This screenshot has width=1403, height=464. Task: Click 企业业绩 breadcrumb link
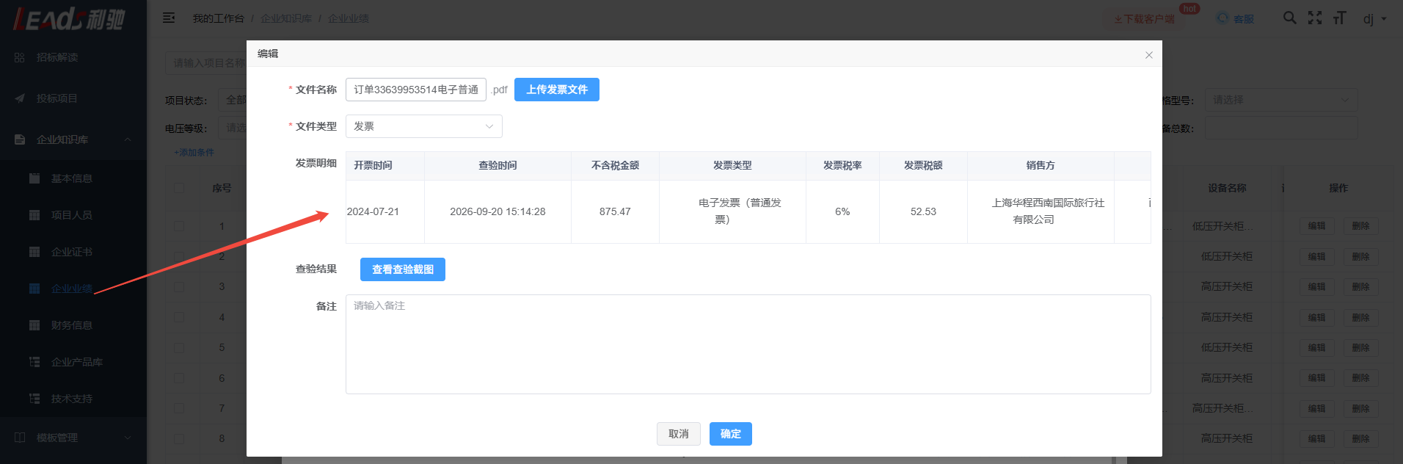349,18
